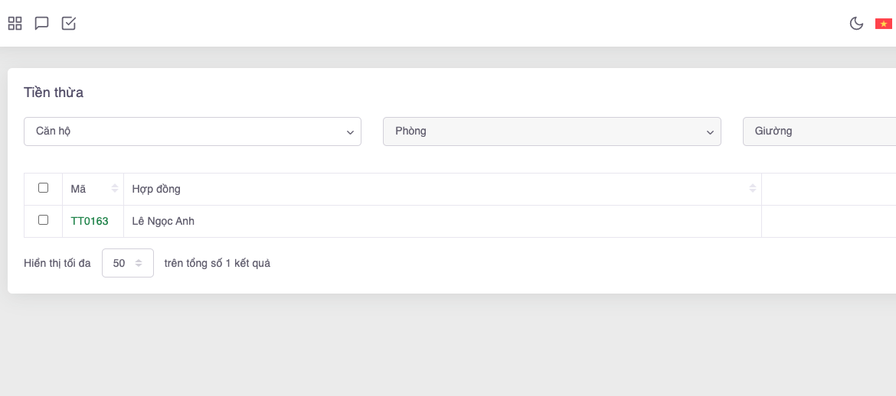Click the sort arrows in Mã column
The image size is (896, 396).
coord(115,189)
